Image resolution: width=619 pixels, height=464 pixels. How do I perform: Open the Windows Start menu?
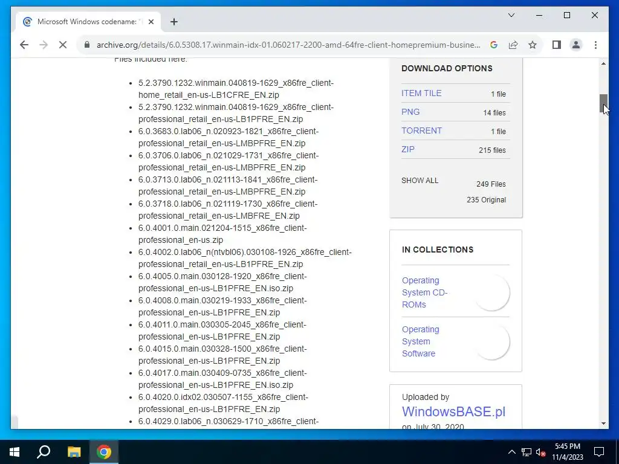(x=15, y=452)
